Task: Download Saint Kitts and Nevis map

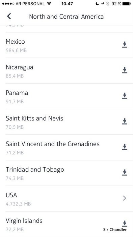Action: point(125,121)
